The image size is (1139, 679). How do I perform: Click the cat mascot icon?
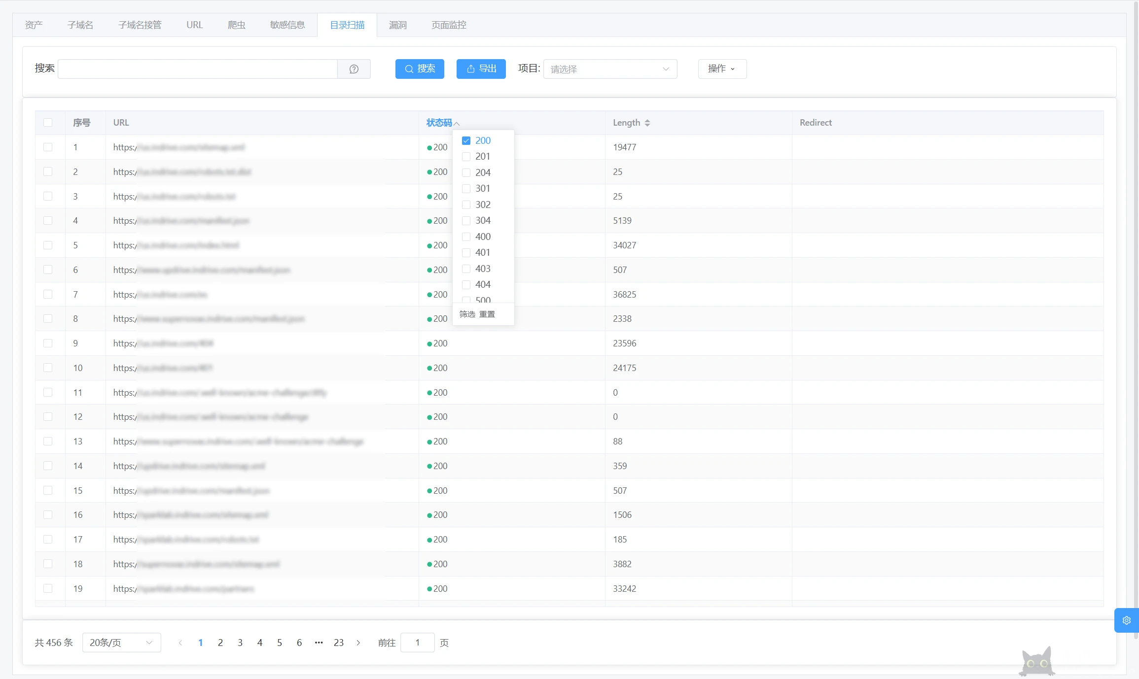pos(1036,662)
